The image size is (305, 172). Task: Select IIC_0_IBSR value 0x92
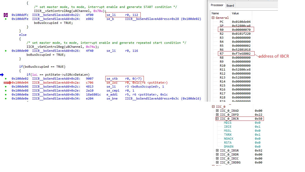[258, 150]
